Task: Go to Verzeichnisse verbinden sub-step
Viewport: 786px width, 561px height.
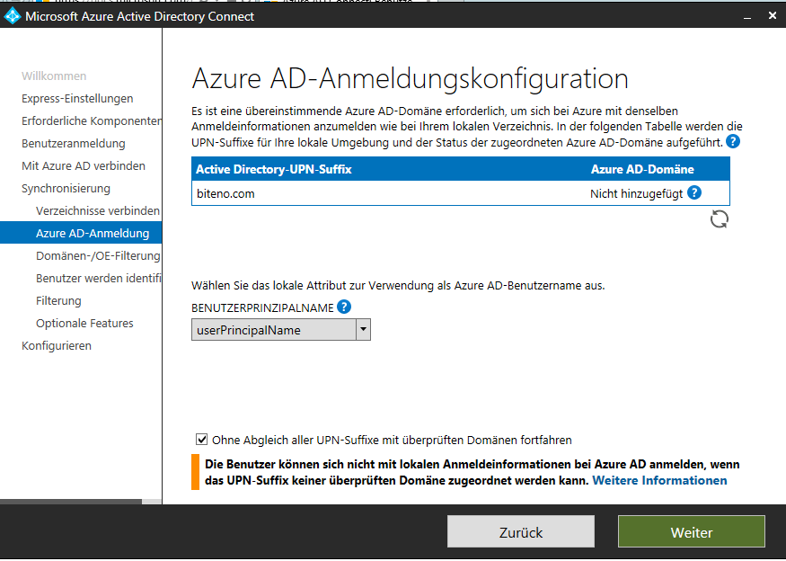Action: tap(98, 210)
